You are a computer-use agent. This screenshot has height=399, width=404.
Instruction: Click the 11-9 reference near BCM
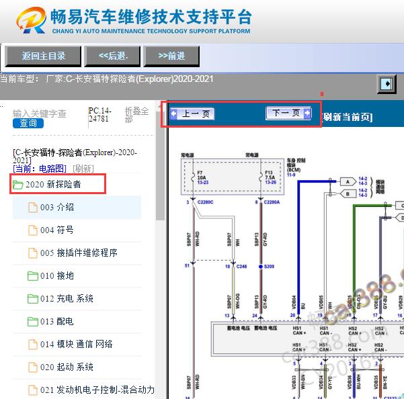[x=291, y=175]
